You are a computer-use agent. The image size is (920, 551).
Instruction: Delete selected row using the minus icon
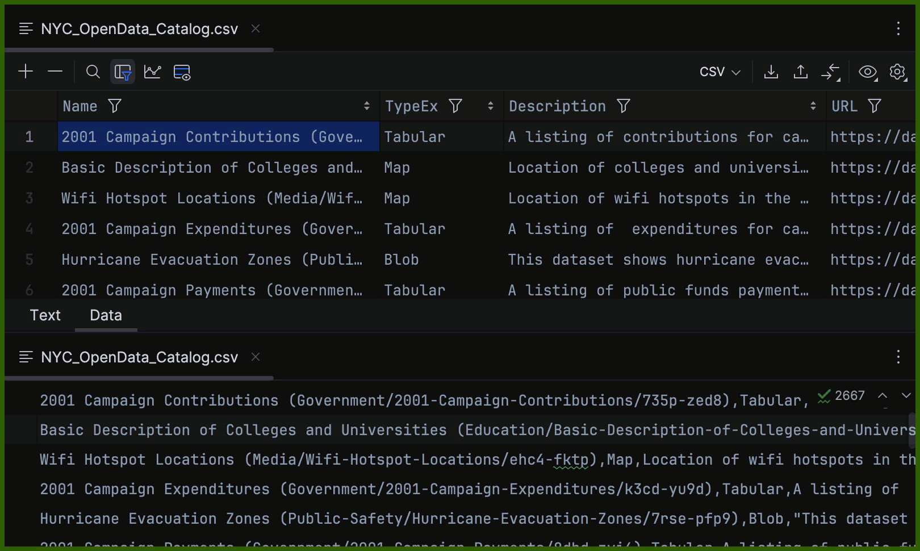[x=55, y=72]
